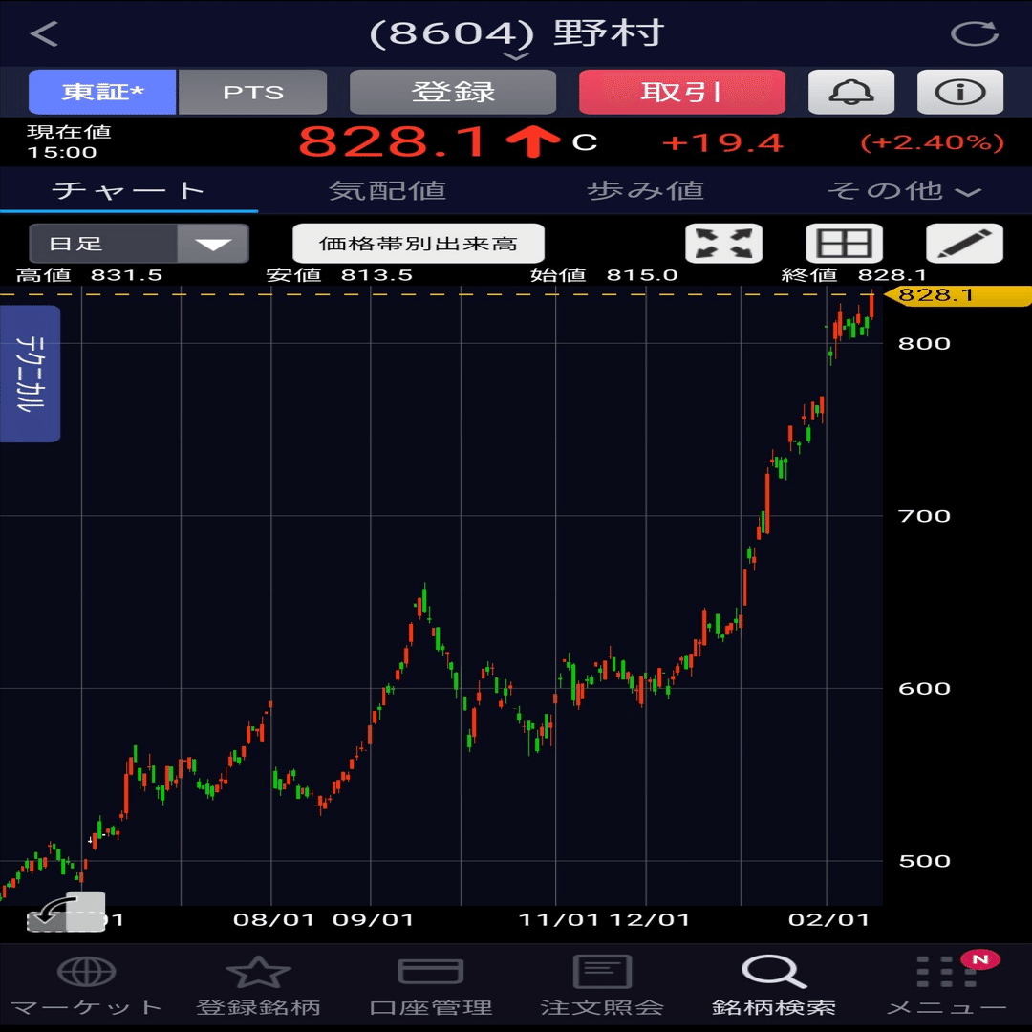This screenshot has height=1032, width=1032.
Task: Tap the 登録 button
Action: coord(453,92)
